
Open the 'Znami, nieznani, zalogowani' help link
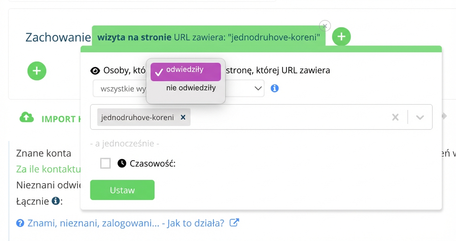pyautogui.click(x=126, y=223)
